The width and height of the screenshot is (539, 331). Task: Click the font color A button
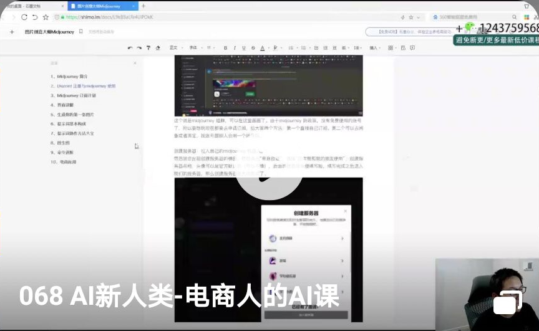click(x=261, y=47)
